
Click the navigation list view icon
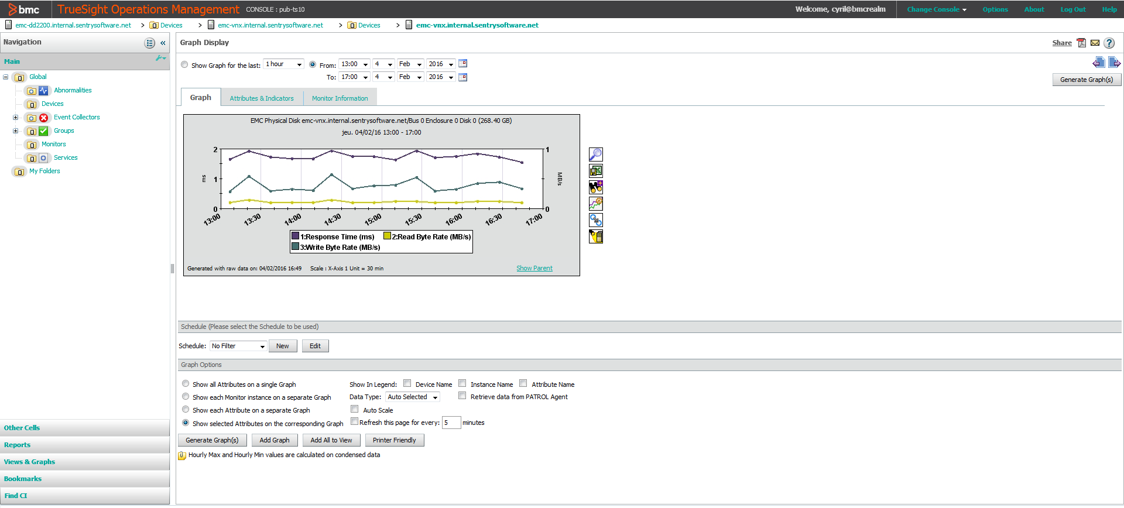(150, 43)
